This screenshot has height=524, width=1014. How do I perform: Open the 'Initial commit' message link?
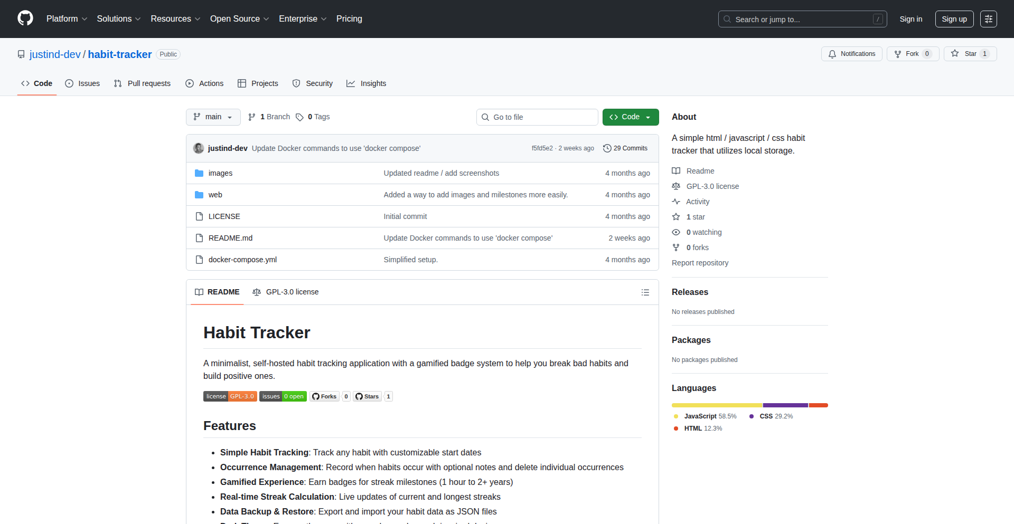coord(405,216)
